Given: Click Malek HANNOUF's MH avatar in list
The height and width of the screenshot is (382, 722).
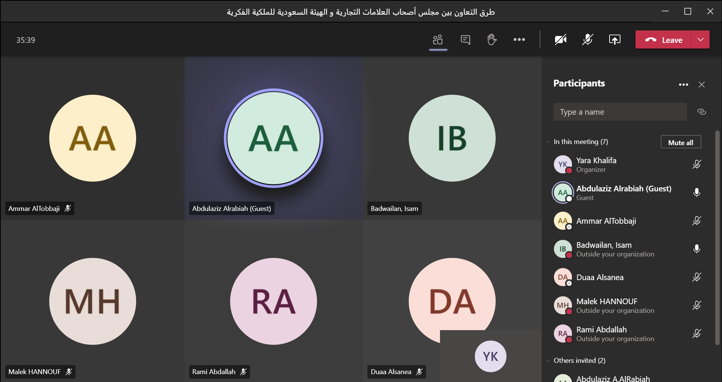Looking at the screenshot, I should (x=563, y=305).
